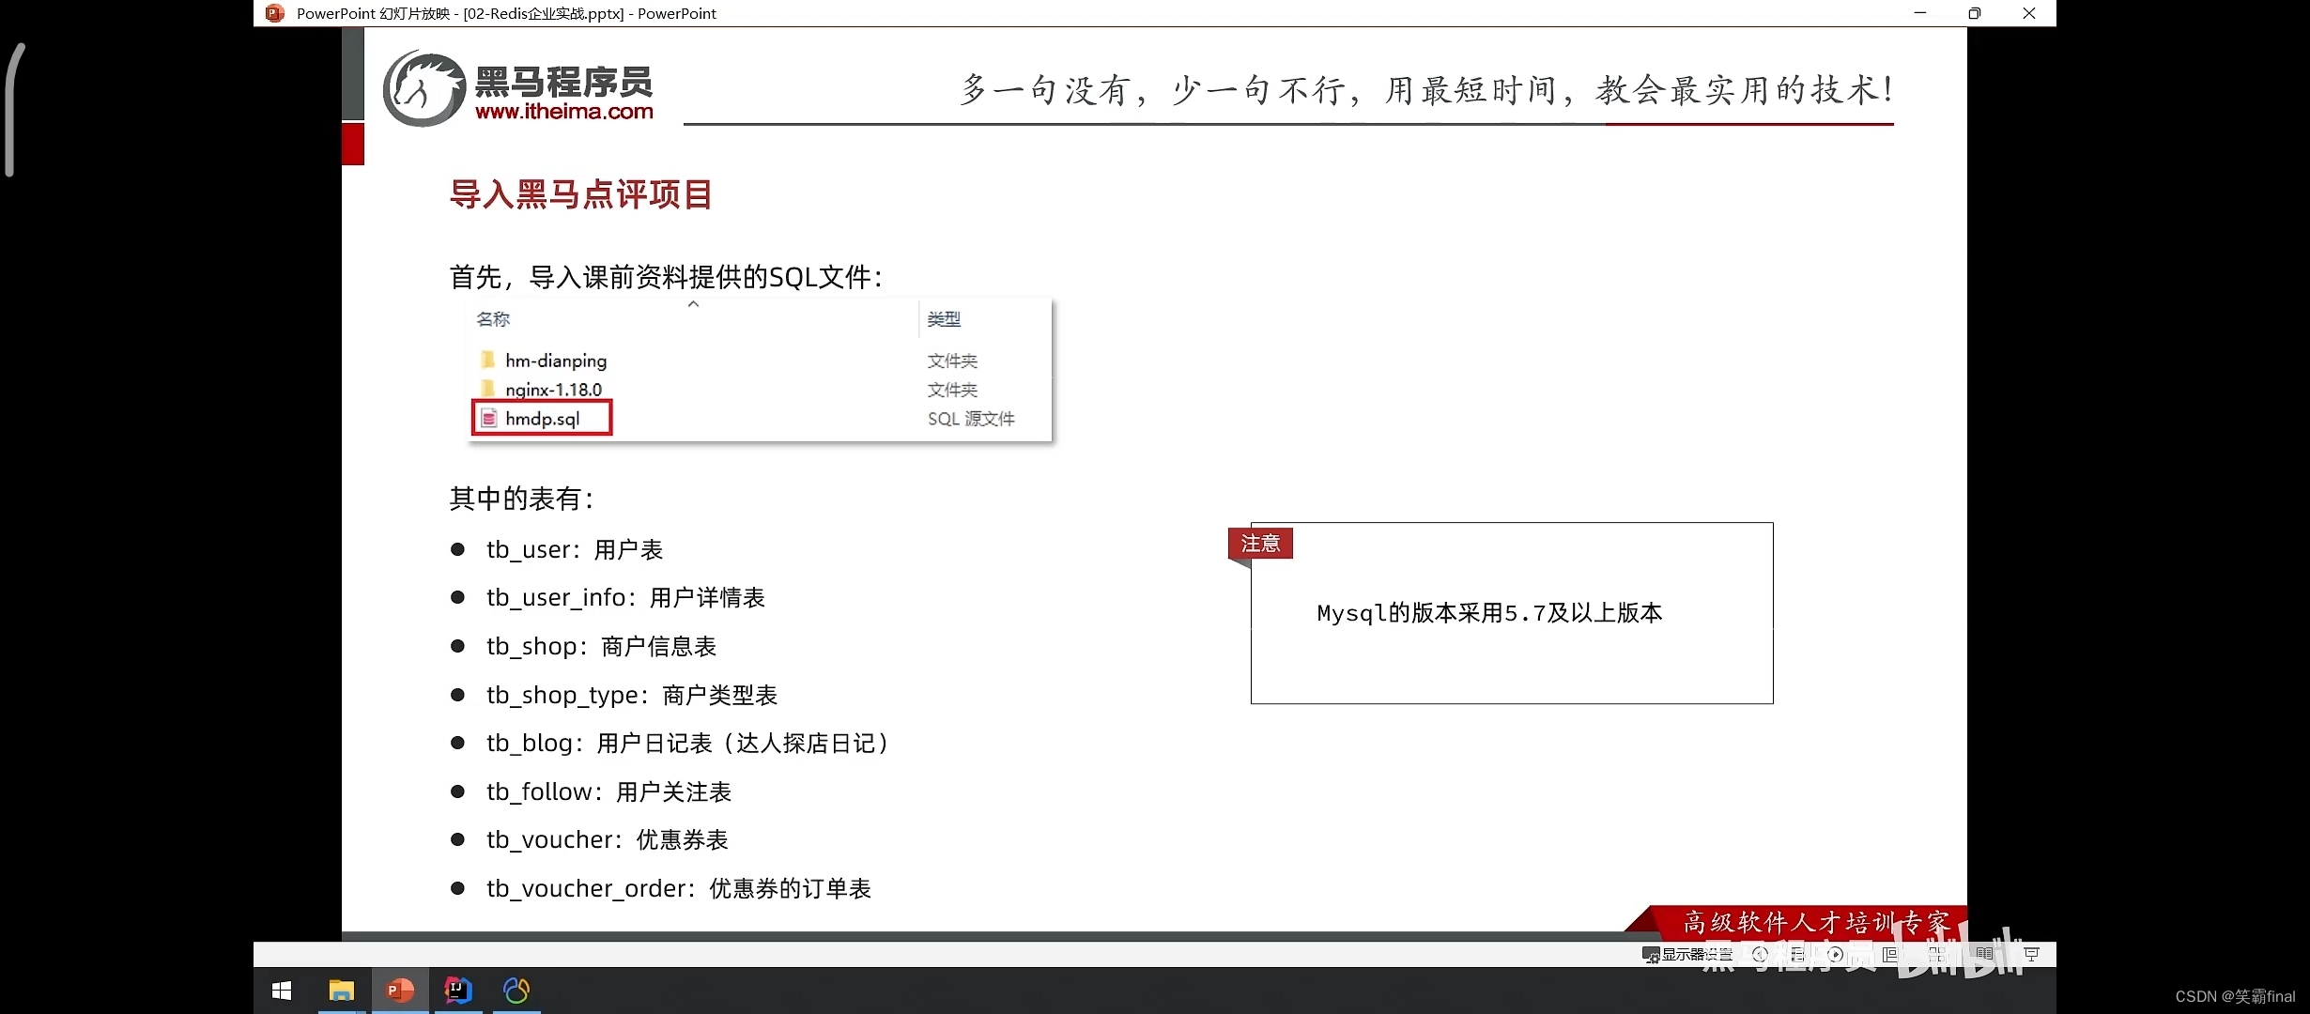The image size is (2310, 1014).
Task: Advance with the next slide arrow
Action: [x=1835, y=954]
